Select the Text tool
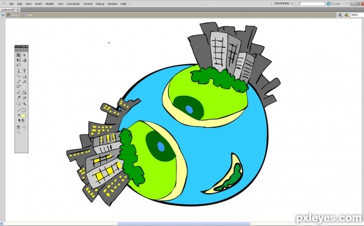Viewport: 364px width, 226px height. click(x=24, y=71)
